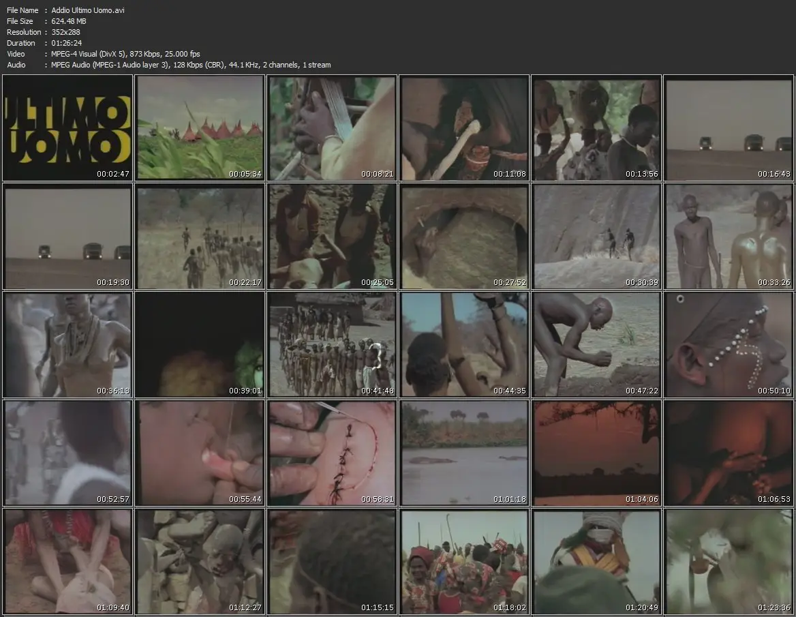Click the resolution value '352x288'
This screenshot has width=796, height=617.
point(65,32)
